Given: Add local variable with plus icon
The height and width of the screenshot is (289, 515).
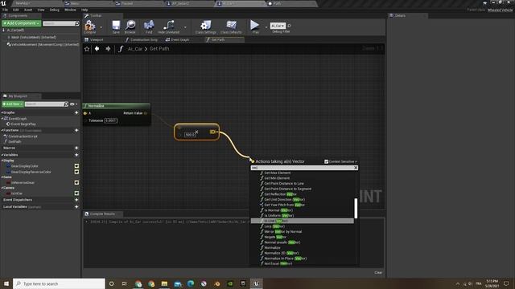Looking at the screenshot, I should [x=76, y=207].
